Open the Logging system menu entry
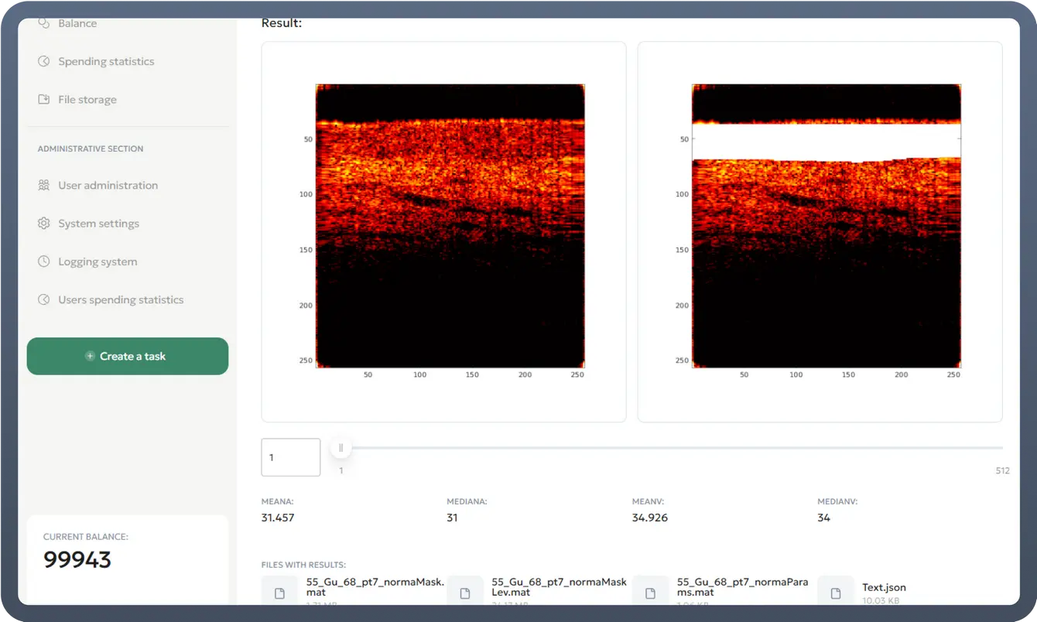This screenshot has height=622, width=1037. pyautogui.click(x=98, y=262)
